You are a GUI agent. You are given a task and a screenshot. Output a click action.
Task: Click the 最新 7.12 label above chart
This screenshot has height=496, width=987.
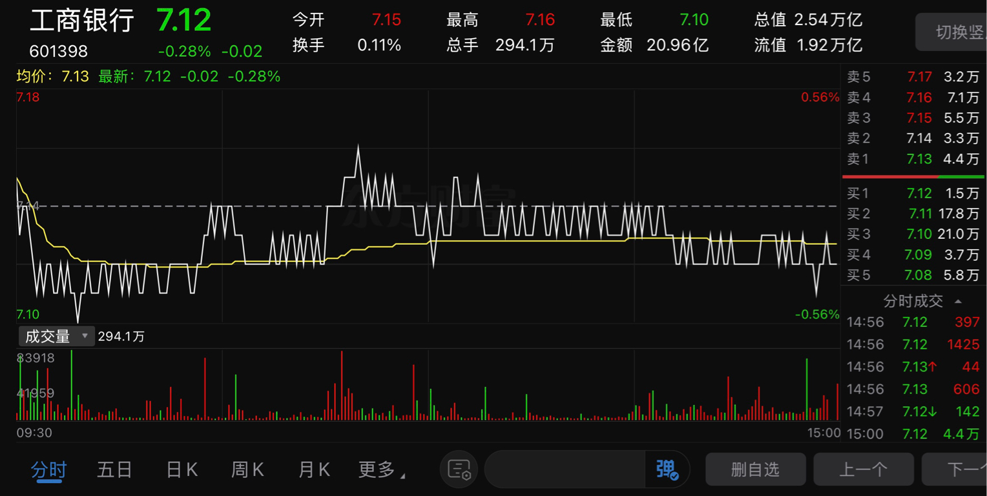coord(134,76)
